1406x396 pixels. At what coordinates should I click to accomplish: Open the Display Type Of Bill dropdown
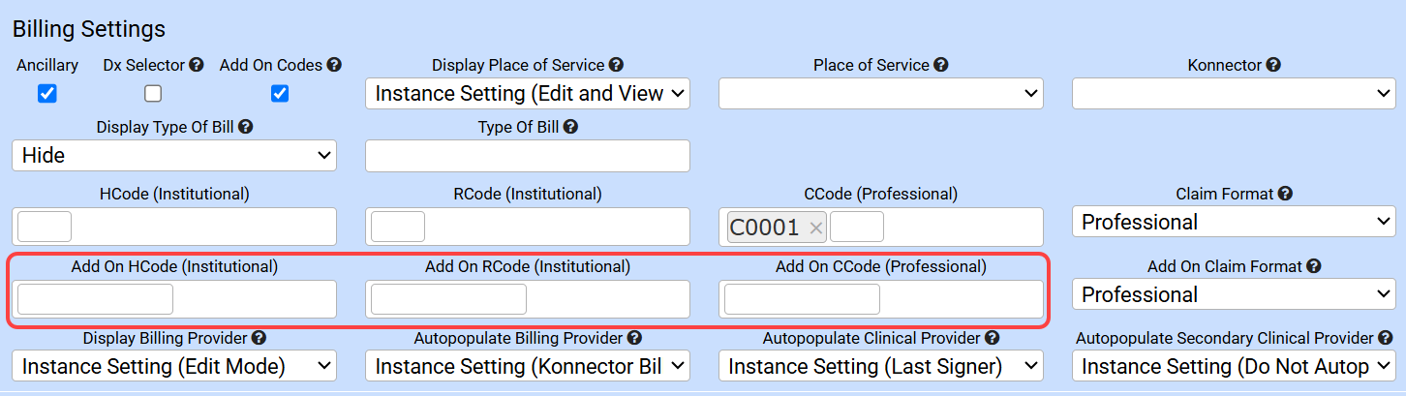coord(174,155)
